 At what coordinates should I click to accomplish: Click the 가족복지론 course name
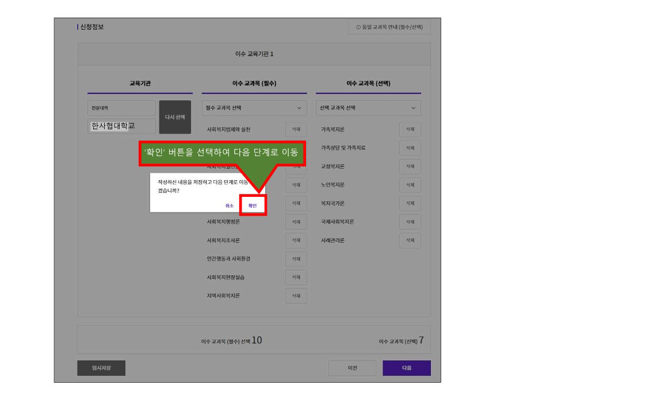(333, 130)
